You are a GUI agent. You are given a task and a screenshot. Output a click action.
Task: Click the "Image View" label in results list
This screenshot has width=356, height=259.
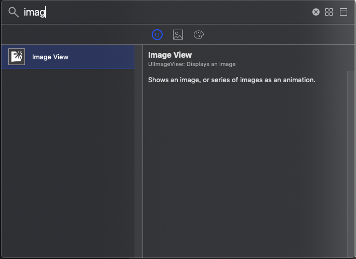pos(50,57)
